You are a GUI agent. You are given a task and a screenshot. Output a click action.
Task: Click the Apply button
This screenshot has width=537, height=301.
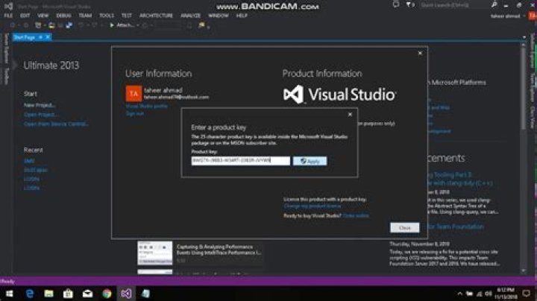[x=310, y=161]
